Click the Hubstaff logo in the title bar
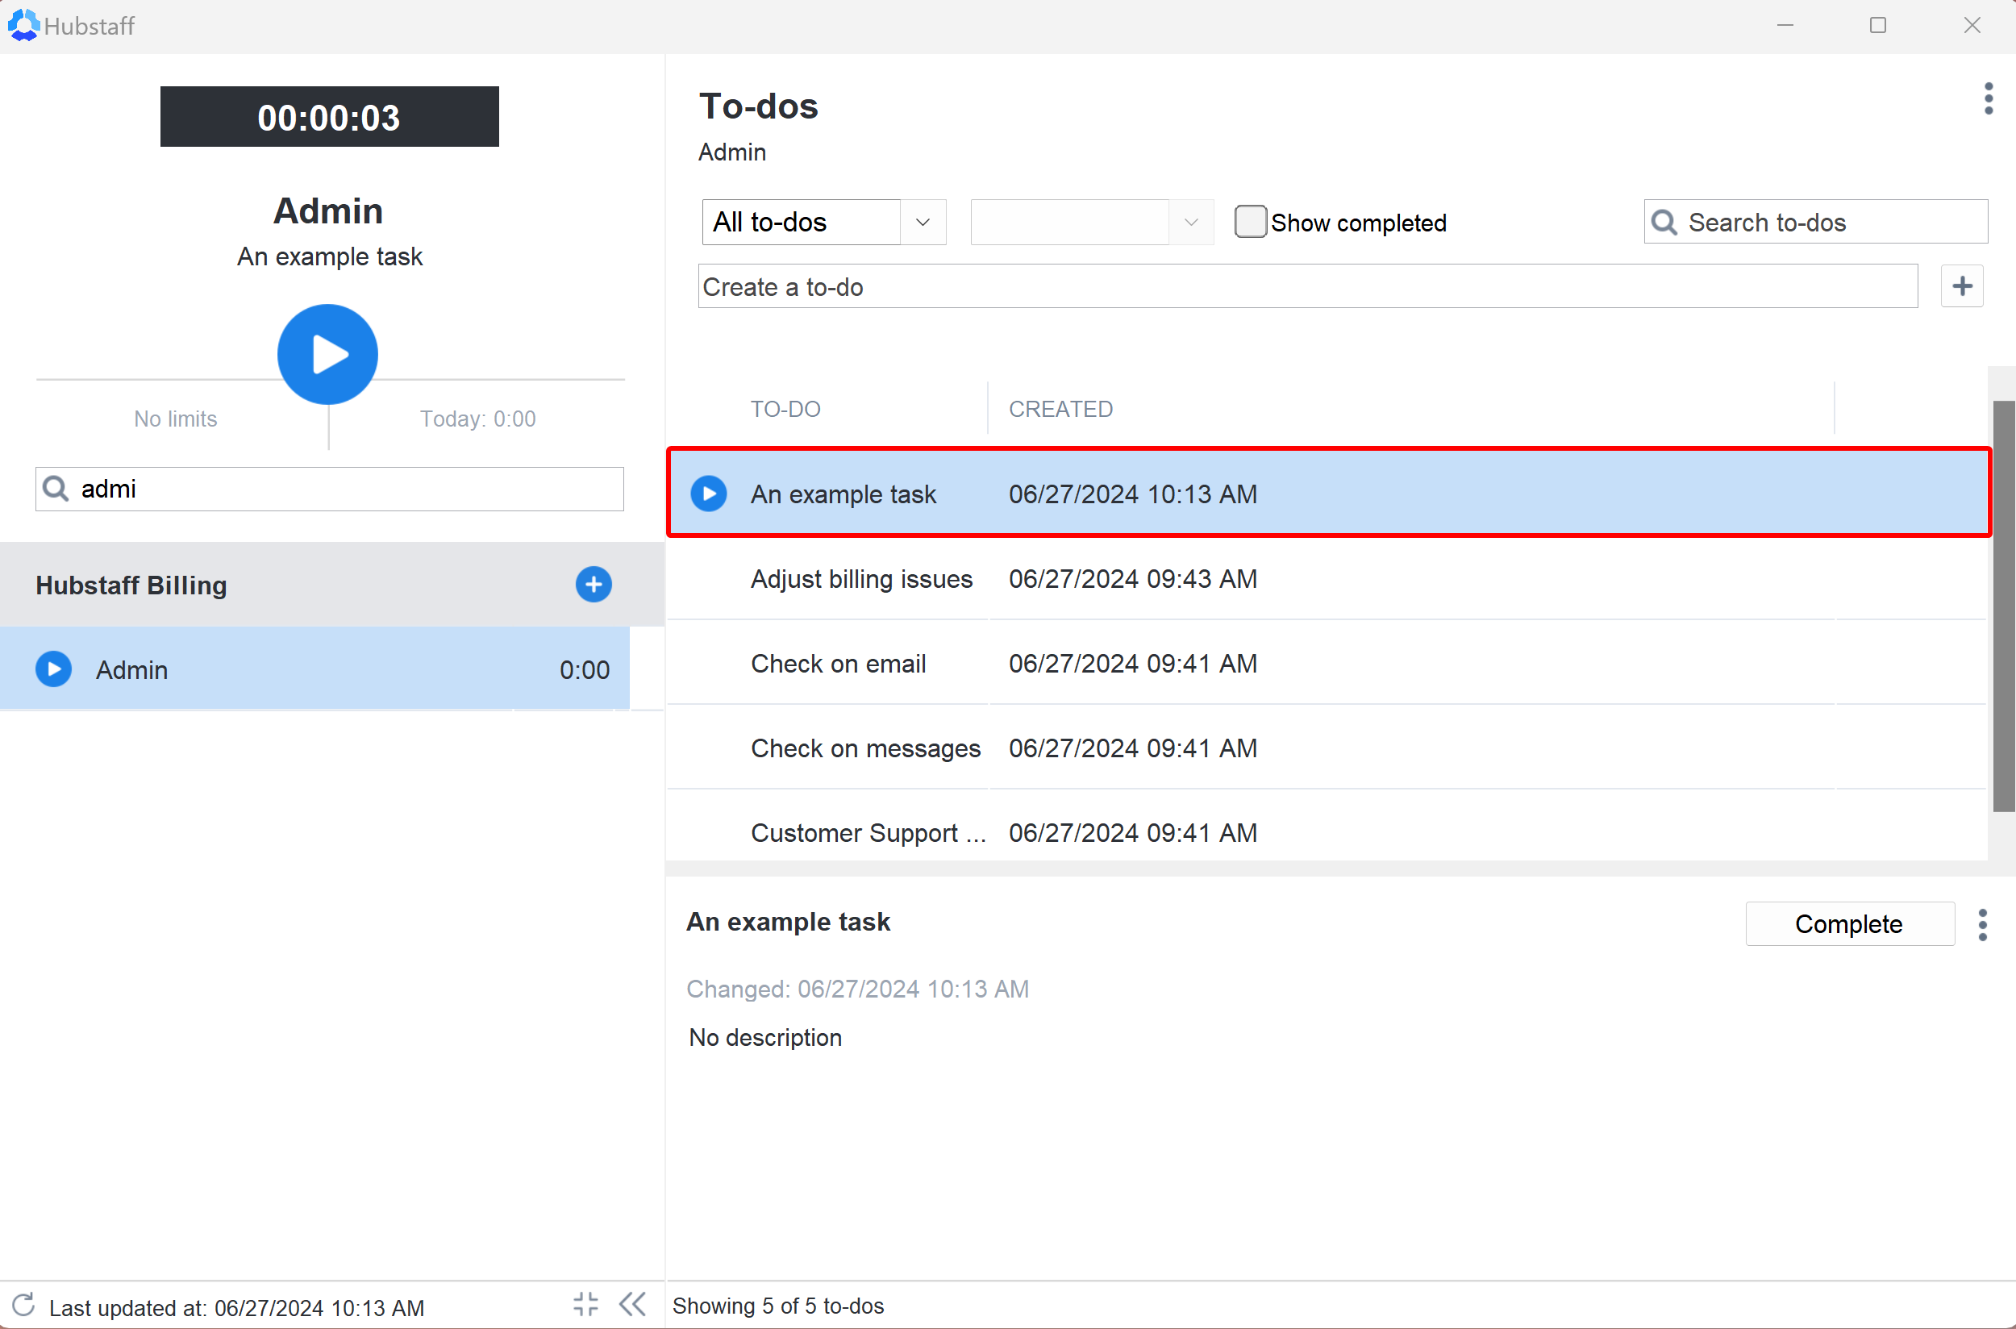The height and width of the screenshot is (1329, 2016). pos(23,24)
